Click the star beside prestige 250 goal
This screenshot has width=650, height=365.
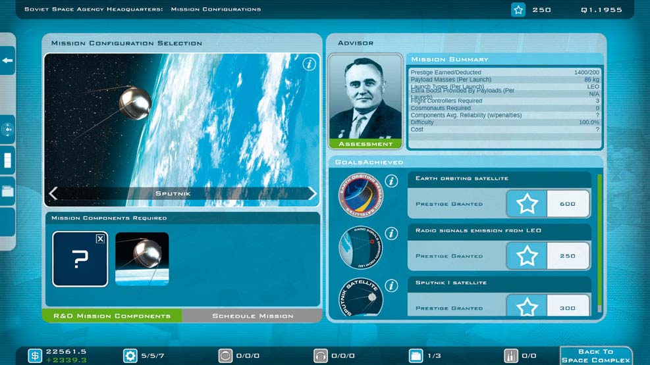pos(527,256)
